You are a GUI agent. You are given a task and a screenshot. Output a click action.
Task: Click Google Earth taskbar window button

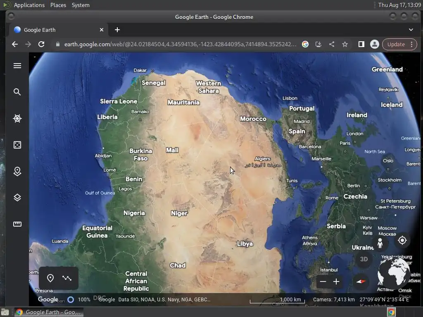tap(49, 312)
